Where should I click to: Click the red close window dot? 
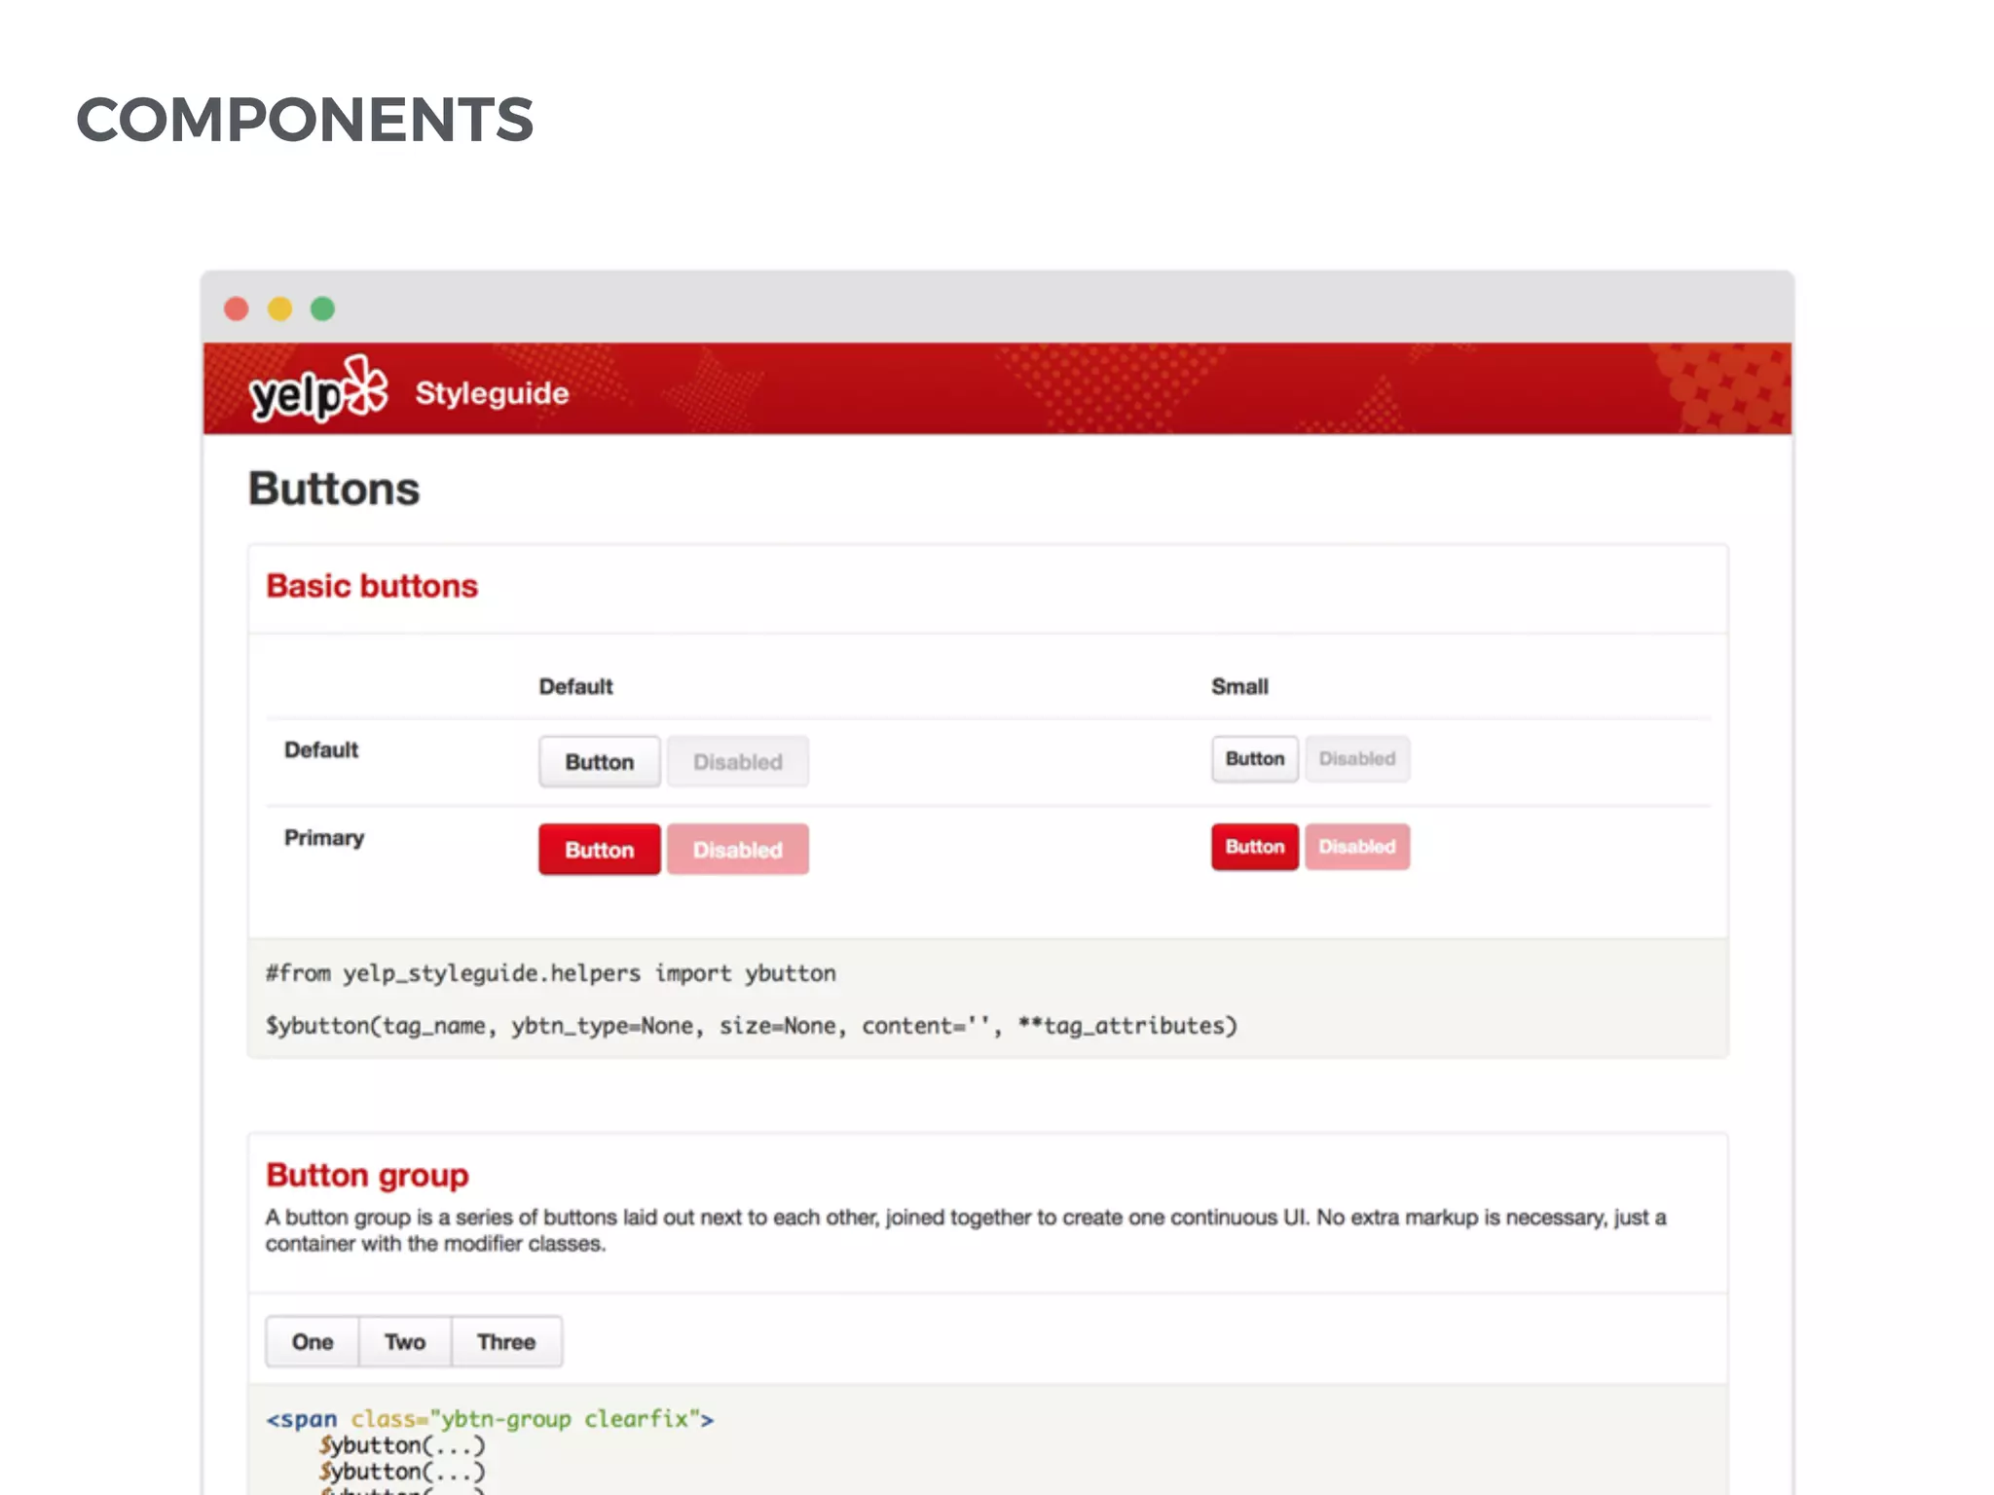click(237, 309)
